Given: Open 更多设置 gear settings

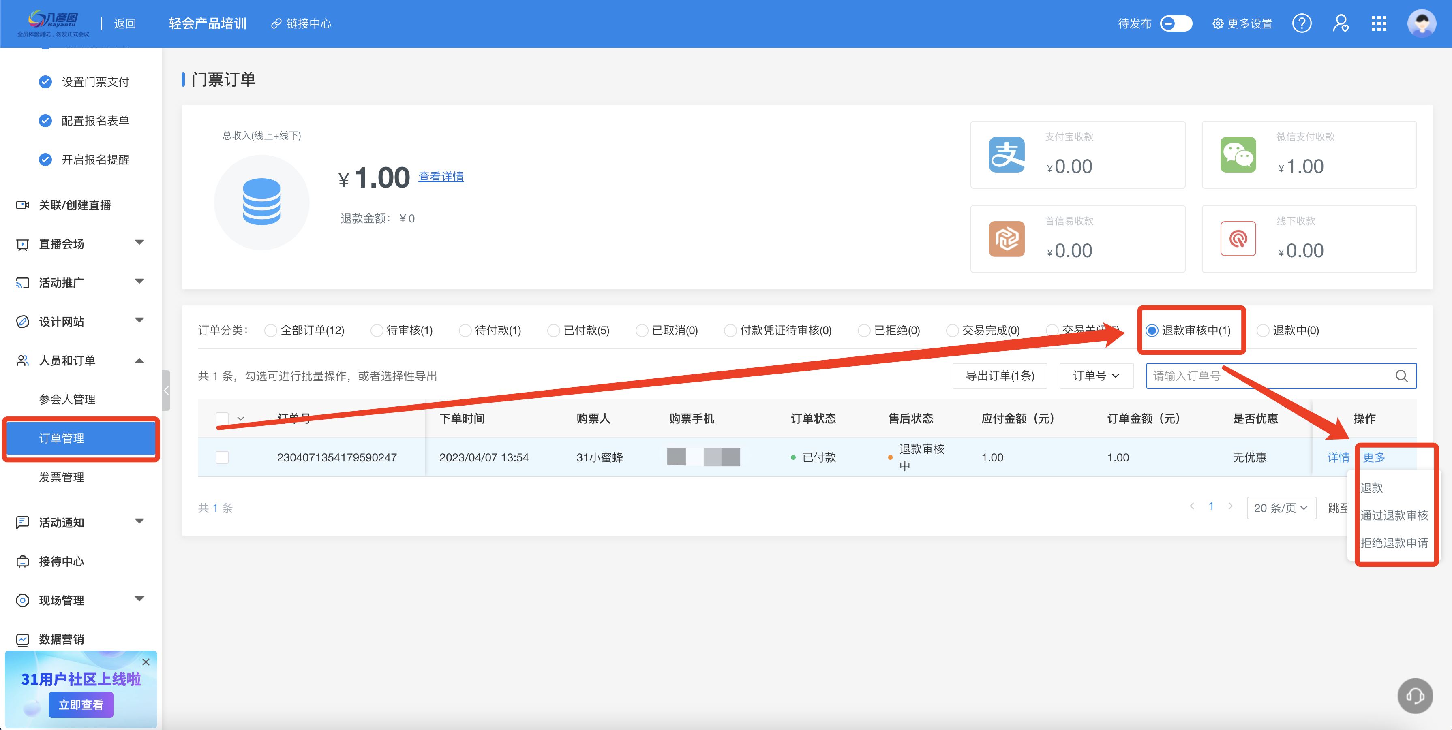Looking at the screenshot, I should click(1242, 23).
